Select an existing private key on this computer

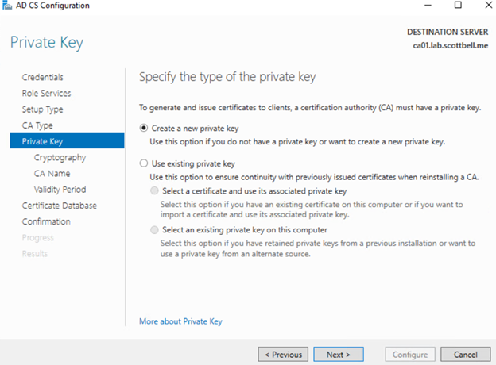[155, 229]
